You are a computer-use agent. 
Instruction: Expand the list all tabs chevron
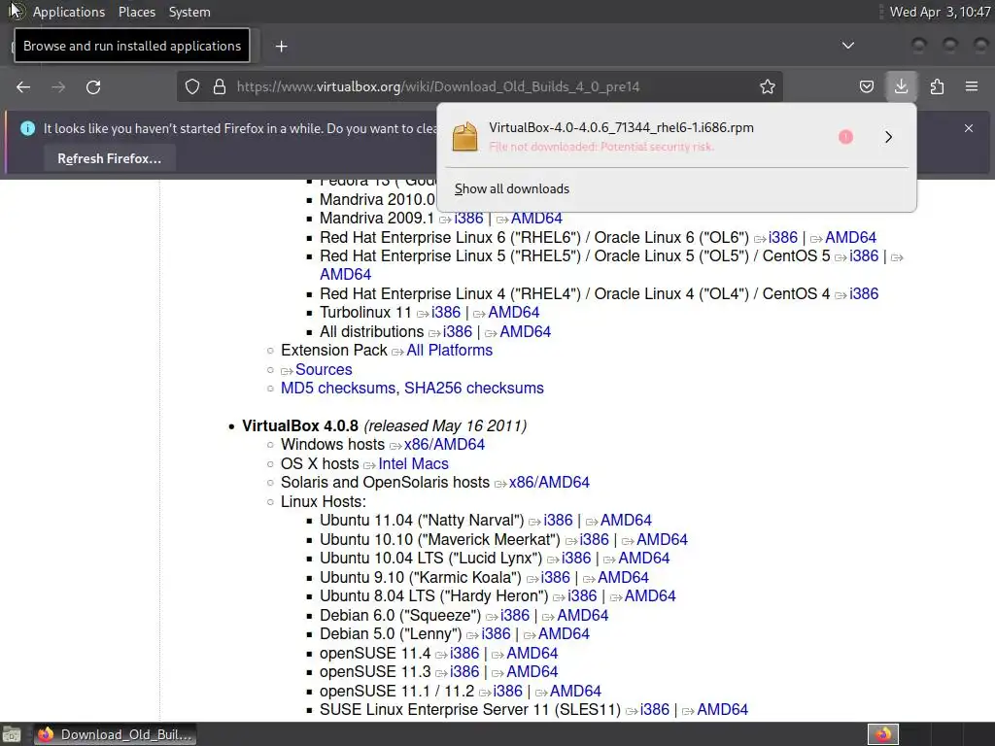pos(847,46)
